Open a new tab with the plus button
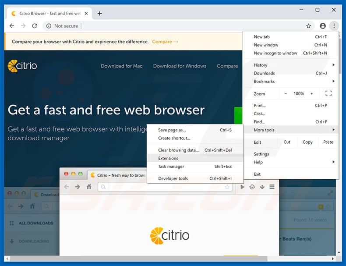Image resolution: width=346 pixels, height=266 pixels. [99, 14]
